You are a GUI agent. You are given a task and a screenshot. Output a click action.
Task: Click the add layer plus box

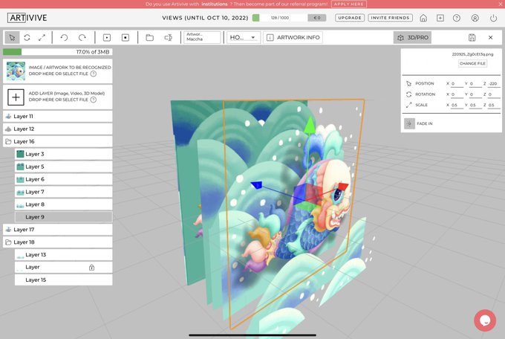coord(16,97)
